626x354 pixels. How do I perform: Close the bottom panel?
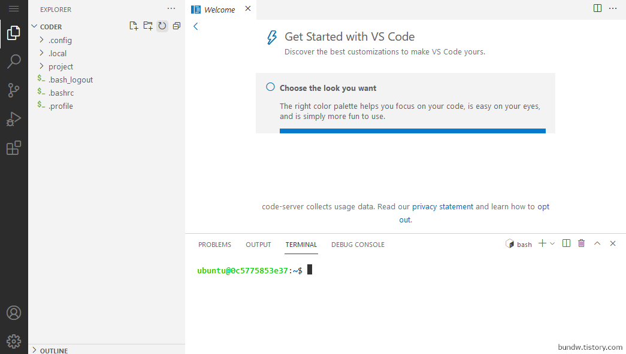click(x=613, y=243)
